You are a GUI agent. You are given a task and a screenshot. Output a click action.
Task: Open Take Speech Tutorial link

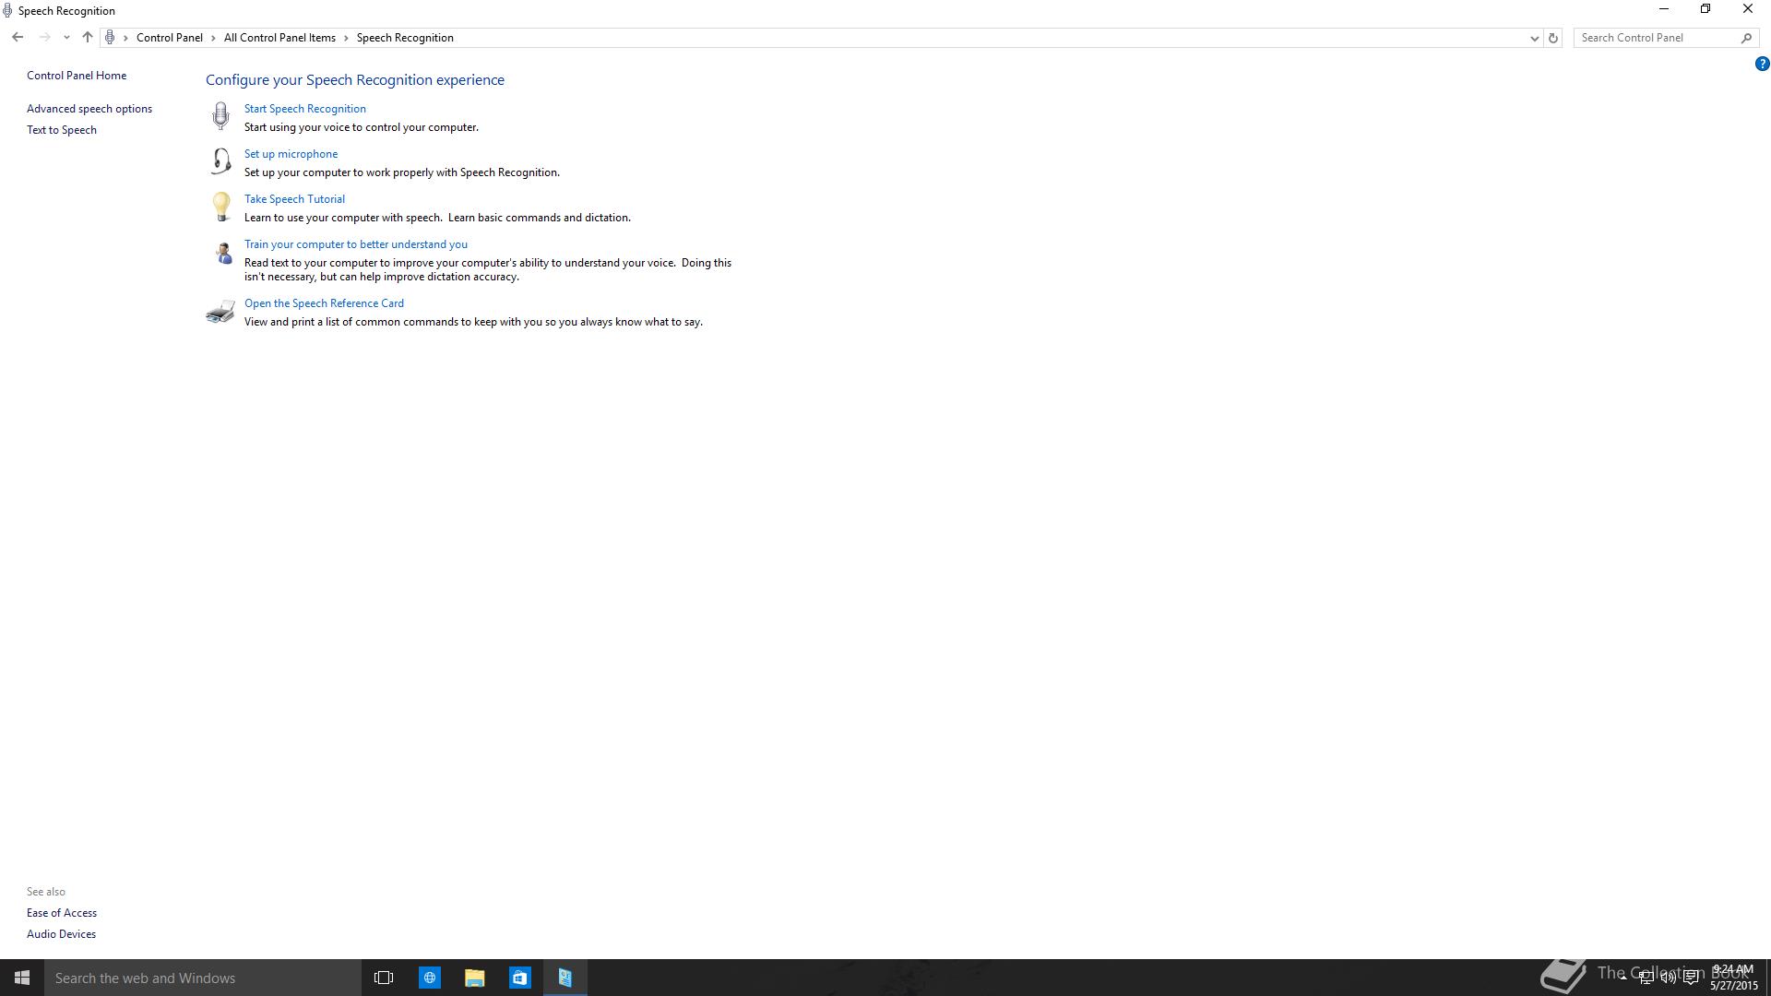coord(294,199)
